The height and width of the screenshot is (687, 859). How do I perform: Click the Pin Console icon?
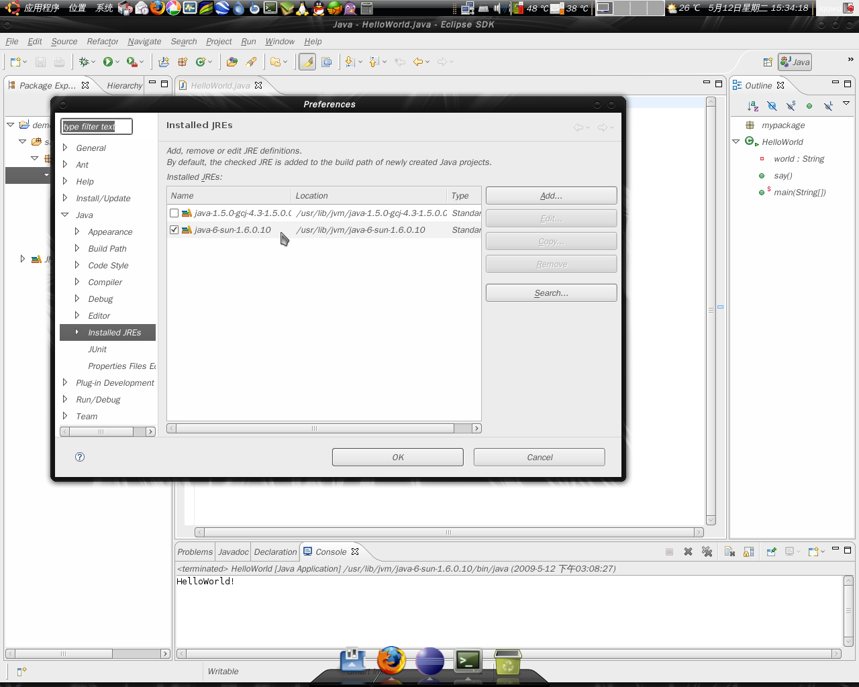click(x=771, y=551)
